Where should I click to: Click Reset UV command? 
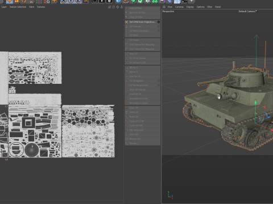[142, 117]
